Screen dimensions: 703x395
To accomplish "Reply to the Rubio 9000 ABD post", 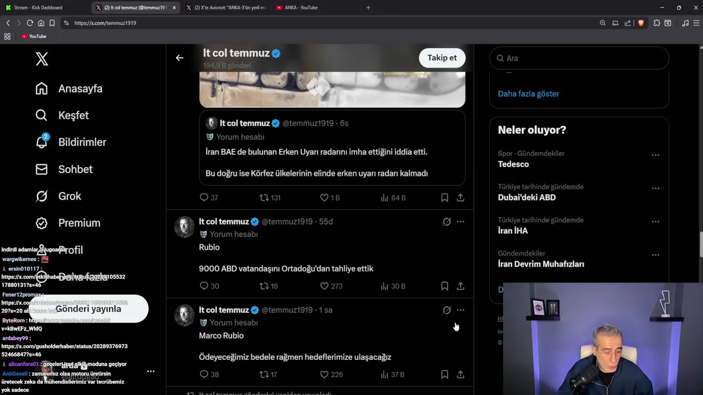I will tap(209, 286).
